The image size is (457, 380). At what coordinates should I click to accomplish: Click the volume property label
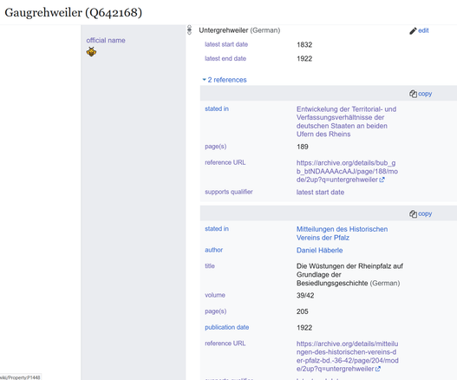pyautogui.click(x=215, y=295)
